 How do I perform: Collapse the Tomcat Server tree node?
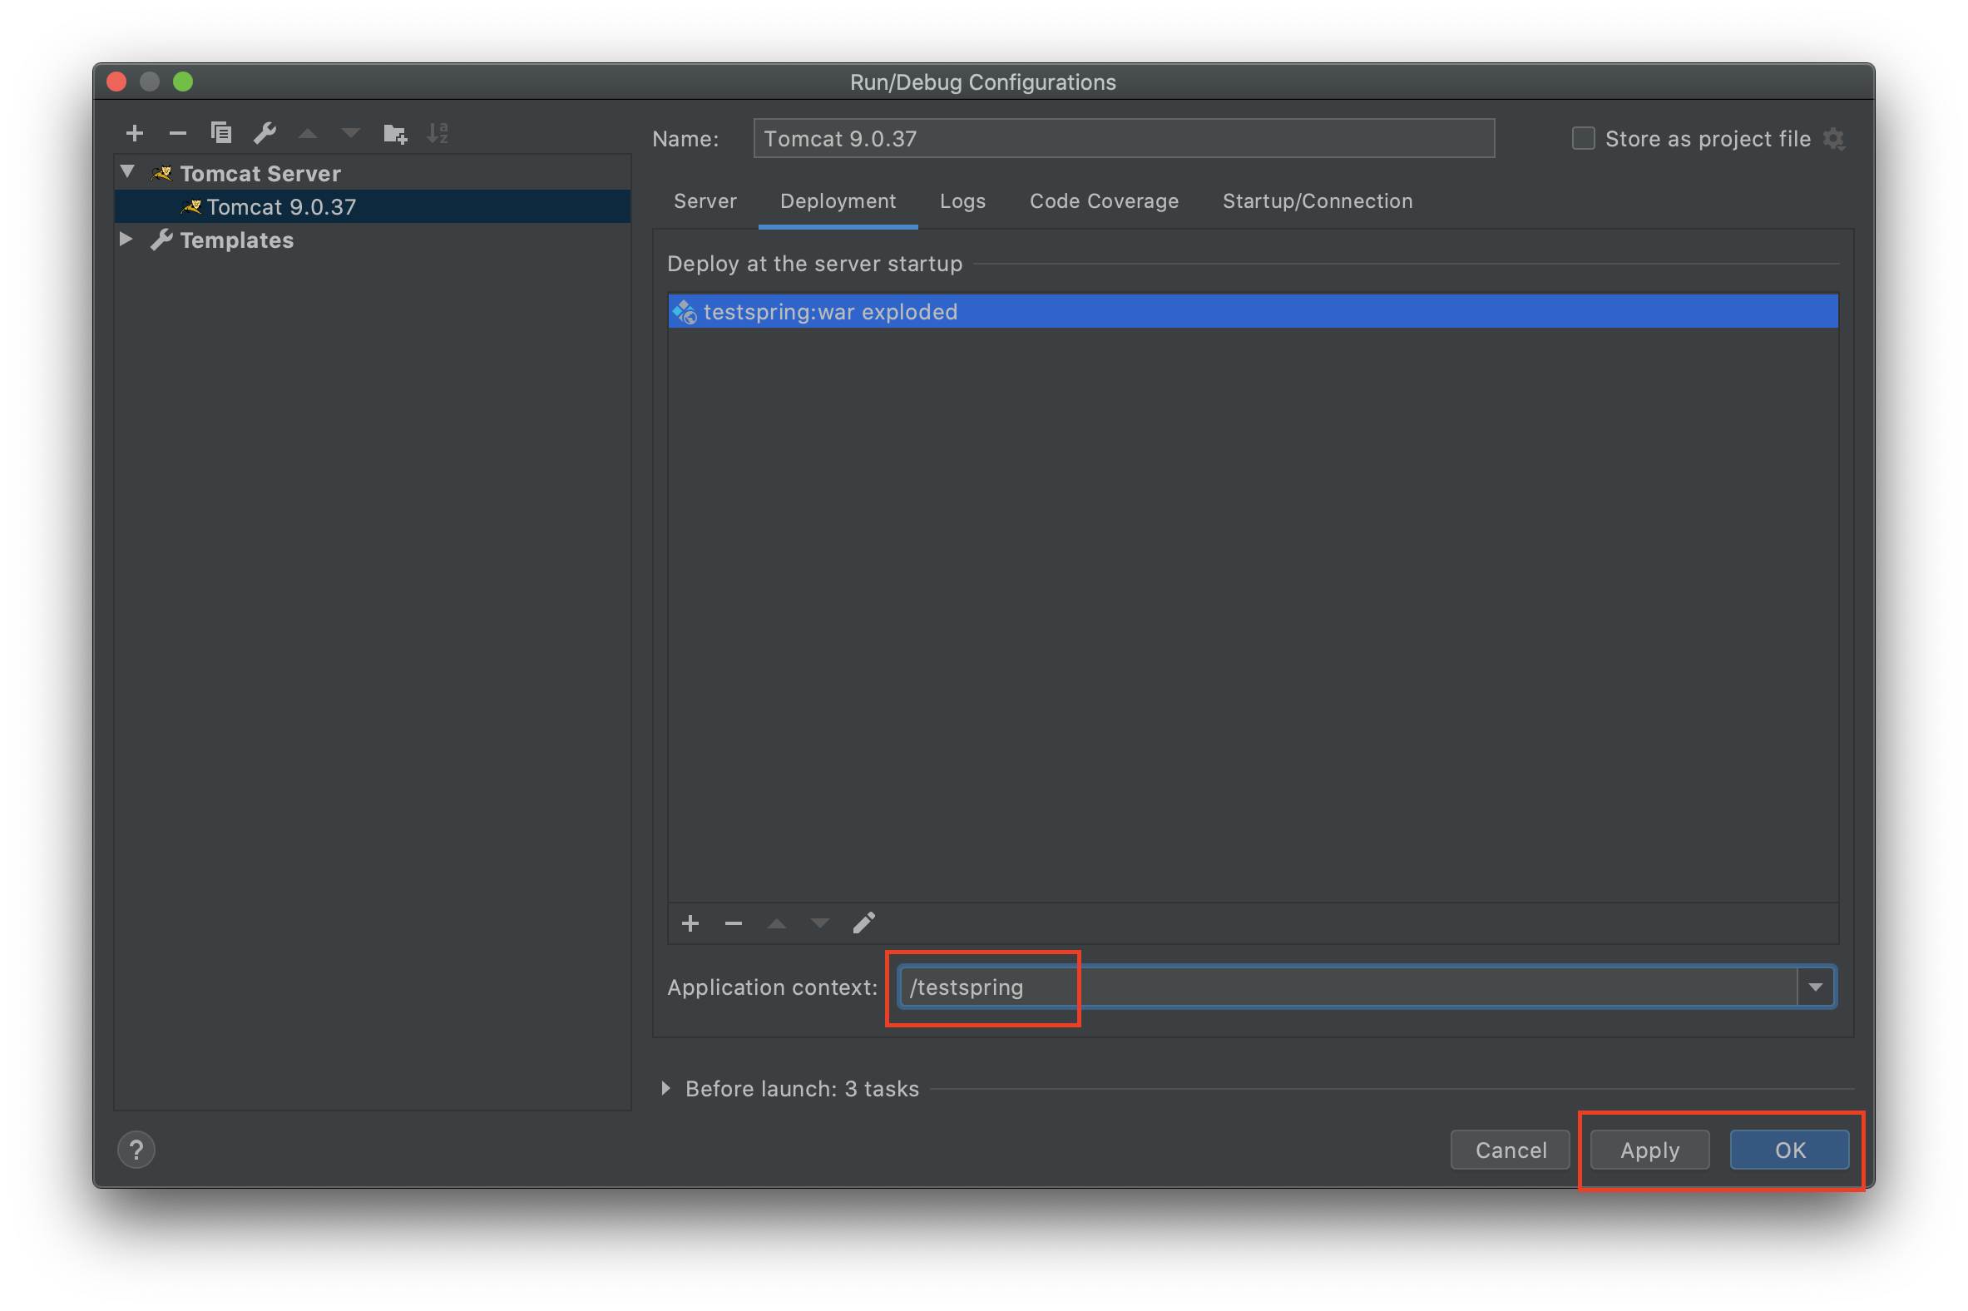128,172
